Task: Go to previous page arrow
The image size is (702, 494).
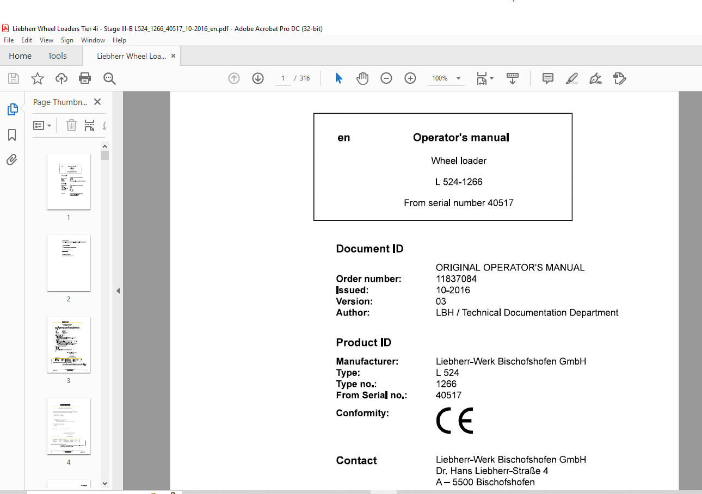Action: 234,78
